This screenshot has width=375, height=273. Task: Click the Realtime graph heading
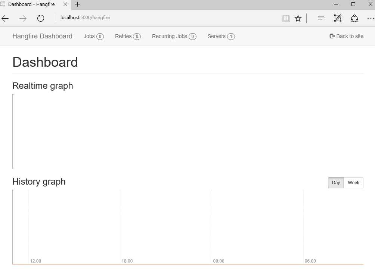43,86
